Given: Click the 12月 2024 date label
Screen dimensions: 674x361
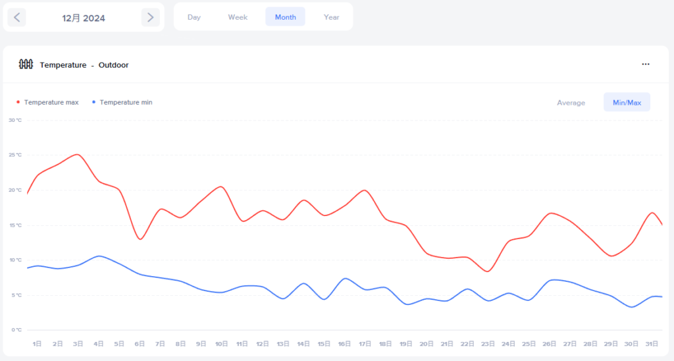Looking at the screenshot, I should (x=84, y=18).
